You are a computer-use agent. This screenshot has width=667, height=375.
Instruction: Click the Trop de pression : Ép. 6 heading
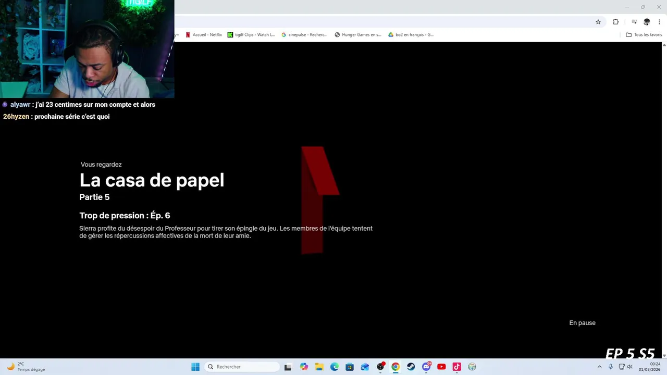point(125,216)
